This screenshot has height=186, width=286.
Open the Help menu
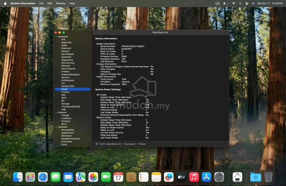(x=72, y=3)
